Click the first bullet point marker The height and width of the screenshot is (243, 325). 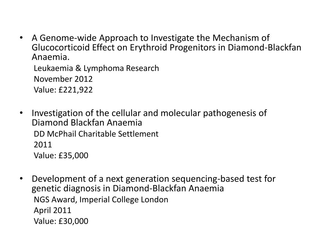(x=21, y=38)
